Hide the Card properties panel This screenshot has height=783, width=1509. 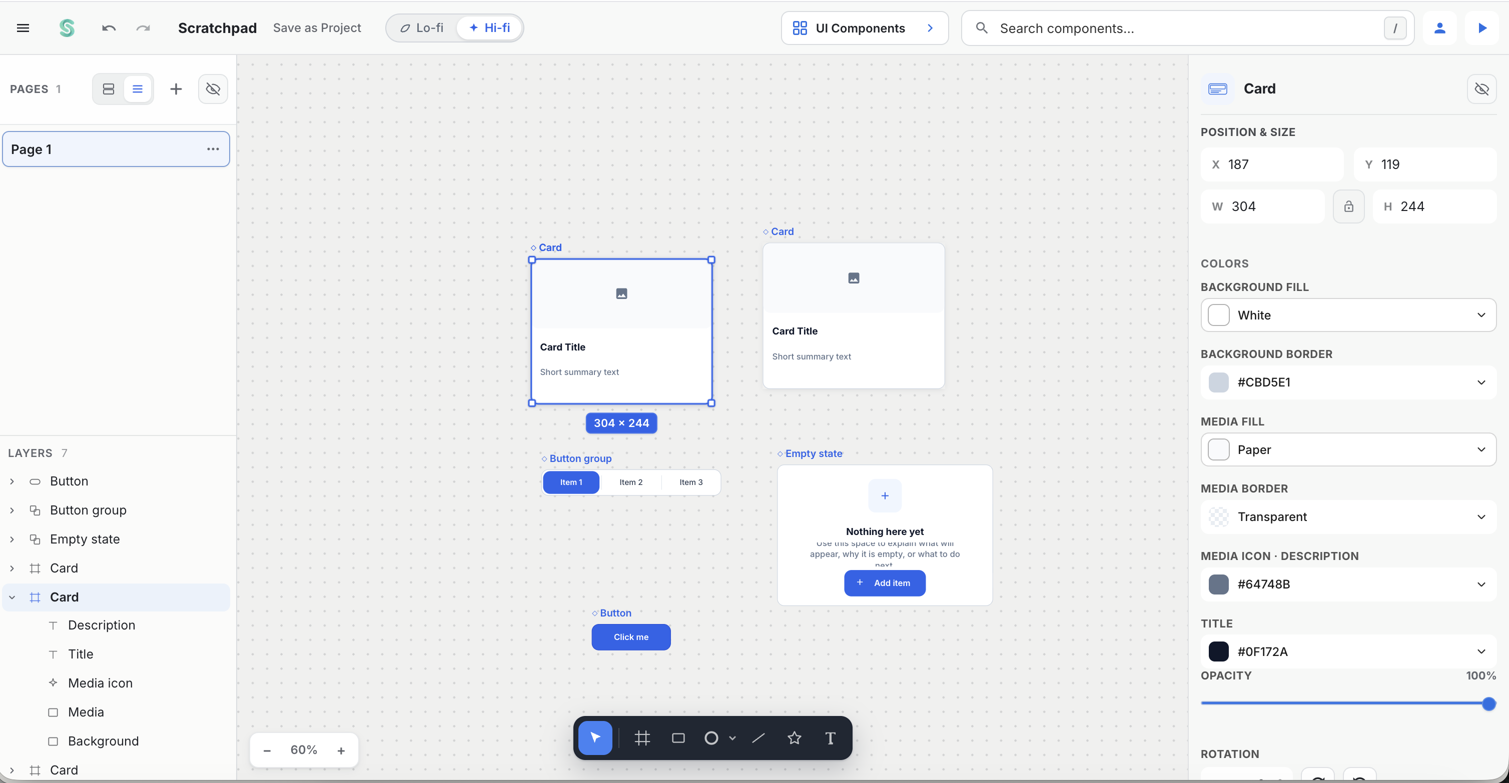[1481, 89]
